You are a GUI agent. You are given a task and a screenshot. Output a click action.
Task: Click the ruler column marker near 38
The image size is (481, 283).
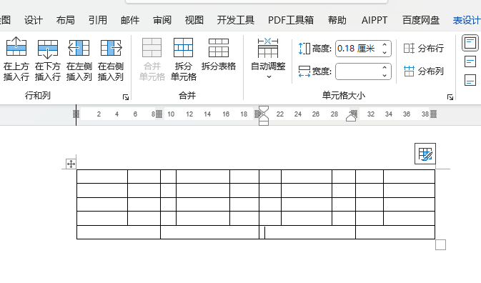pos(433,114)
